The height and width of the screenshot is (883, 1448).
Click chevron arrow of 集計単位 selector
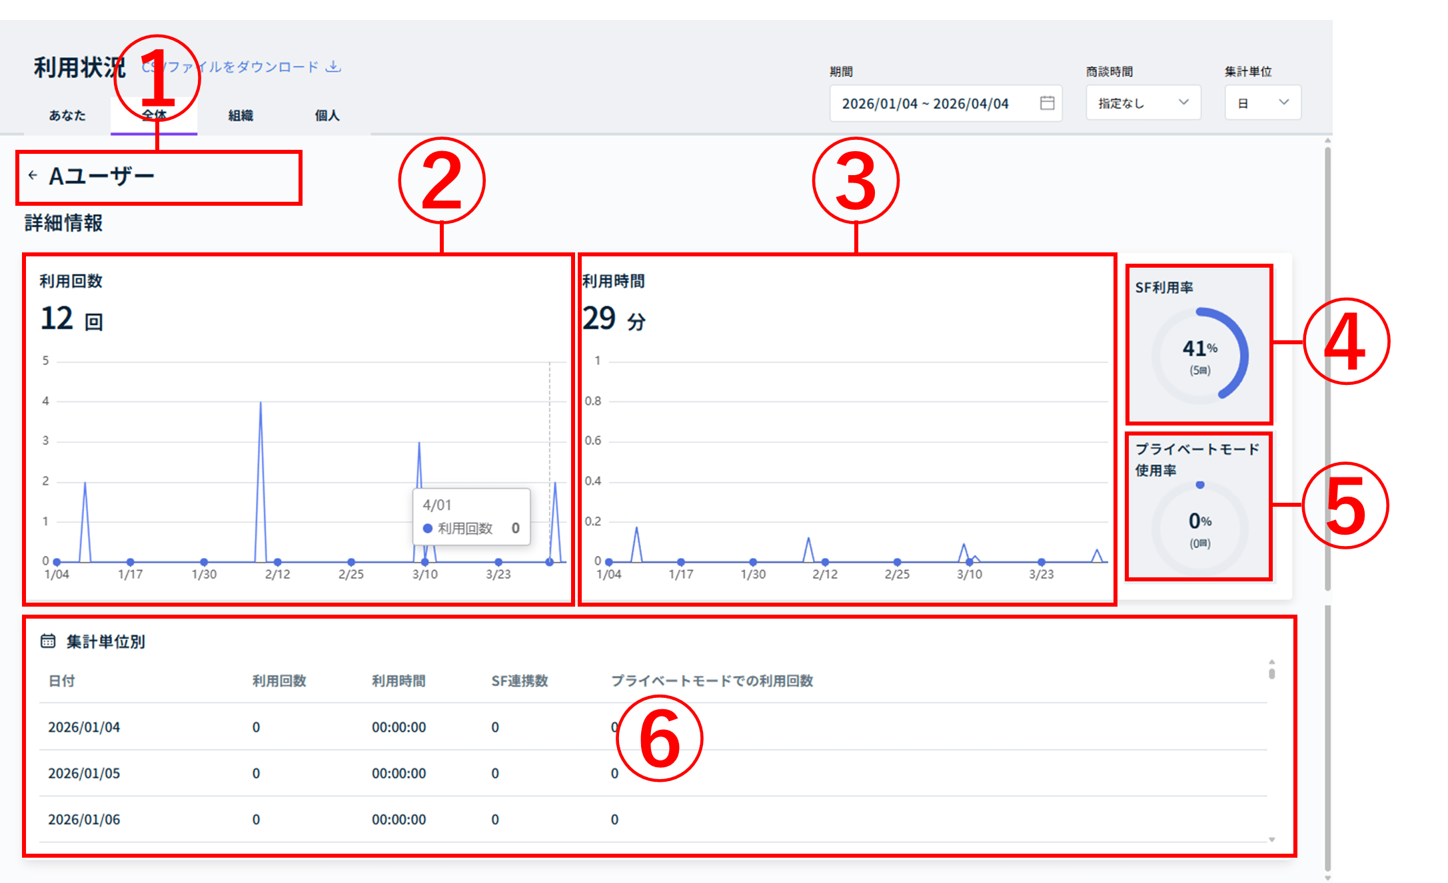pos(1283,102)
